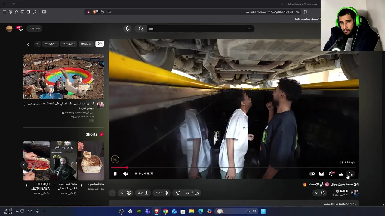385x216 pixels.
Task: Toggle autoplay switch in player
Action: point(312,173)
